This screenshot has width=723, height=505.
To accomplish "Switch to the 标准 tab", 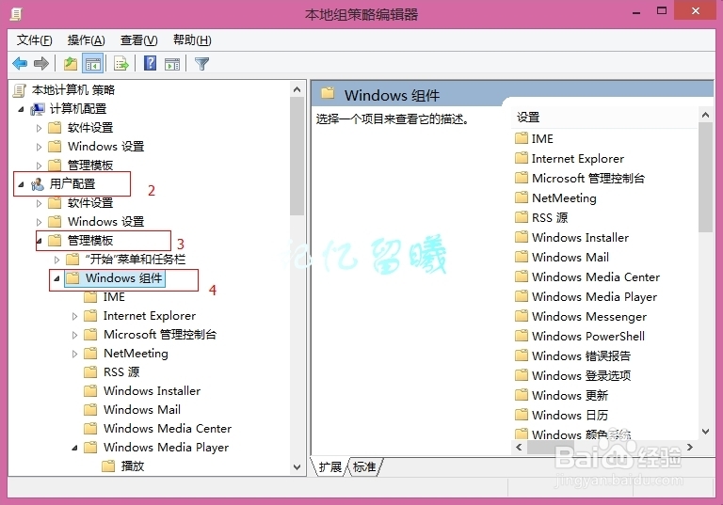I will click(364, 466).
